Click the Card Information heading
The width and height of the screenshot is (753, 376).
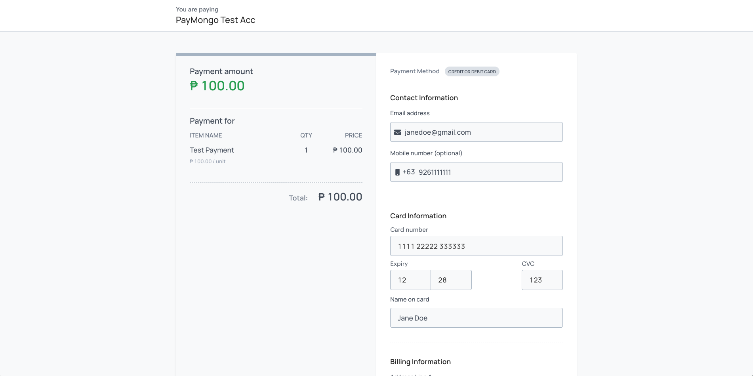pos(418,216)
